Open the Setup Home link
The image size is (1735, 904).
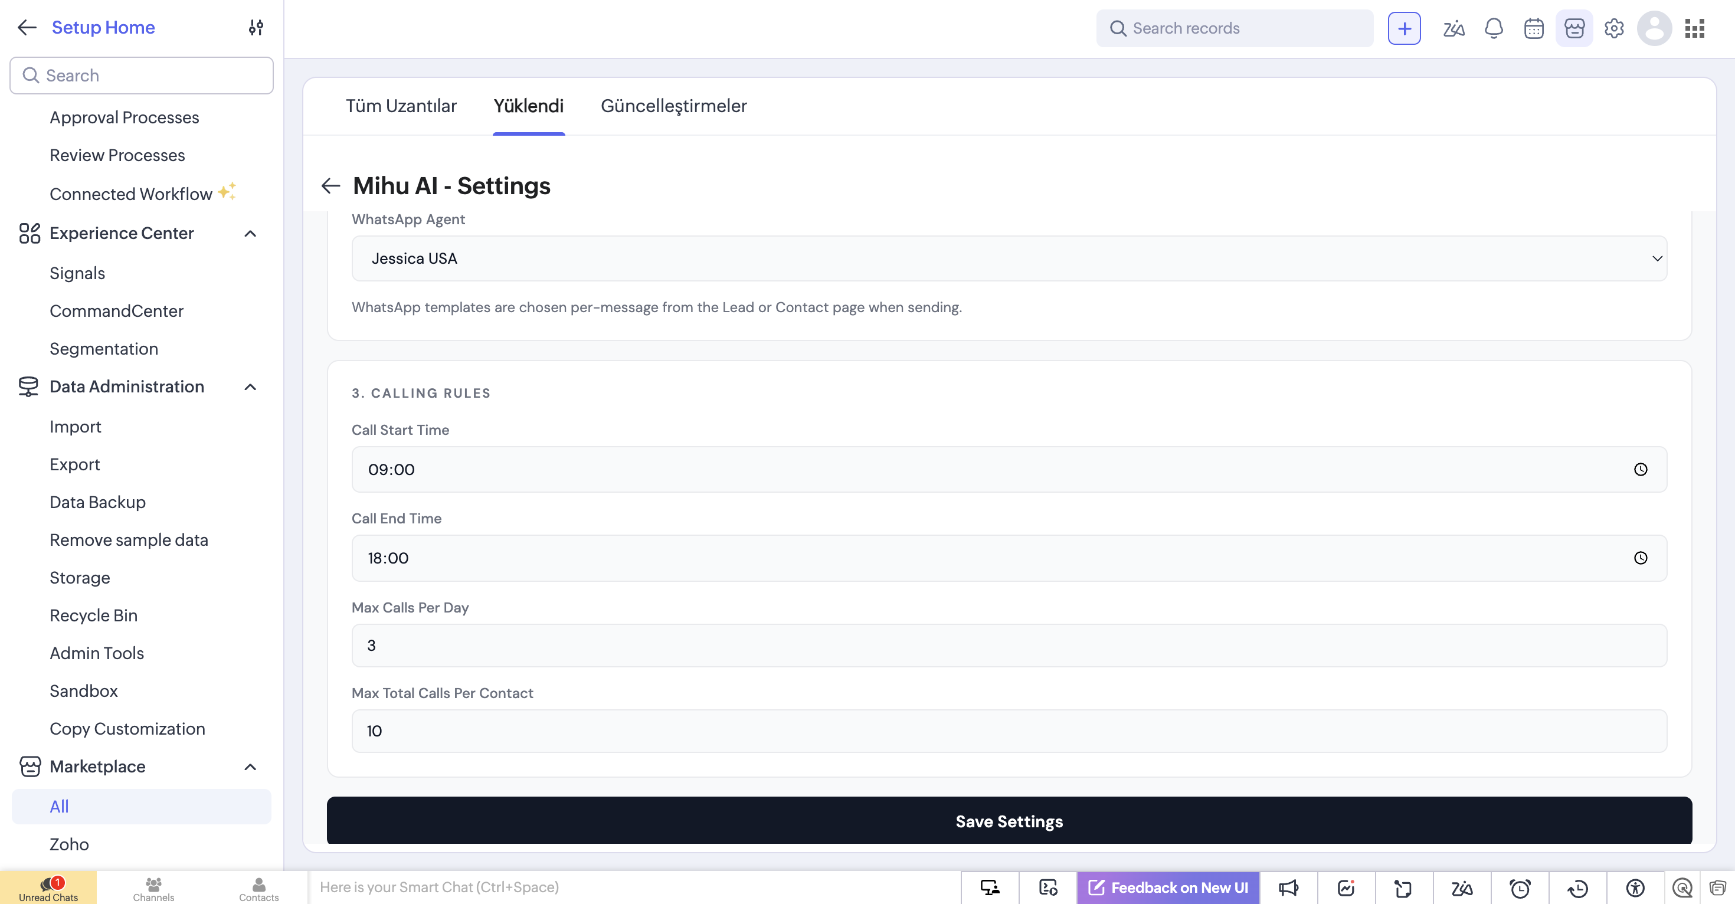(103, 28)
